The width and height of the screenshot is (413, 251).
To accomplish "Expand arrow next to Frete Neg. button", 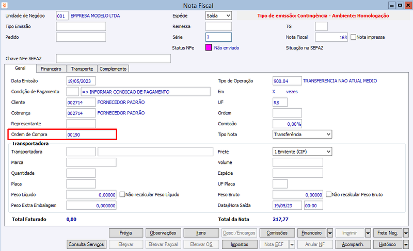I will (406, 233).
